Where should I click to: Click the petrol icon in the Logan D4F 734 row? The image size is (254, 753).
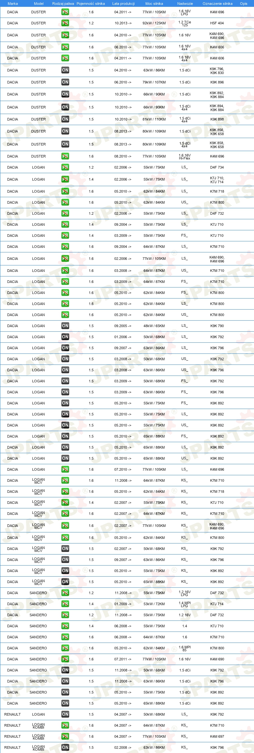tap(65, 167)
